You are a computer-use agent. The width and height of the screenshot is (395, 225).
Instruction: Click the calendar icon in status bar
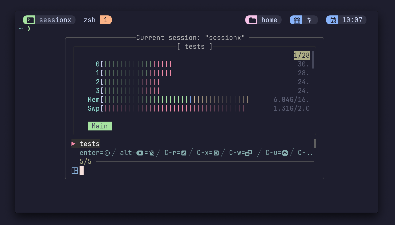[x=297, y=20]
